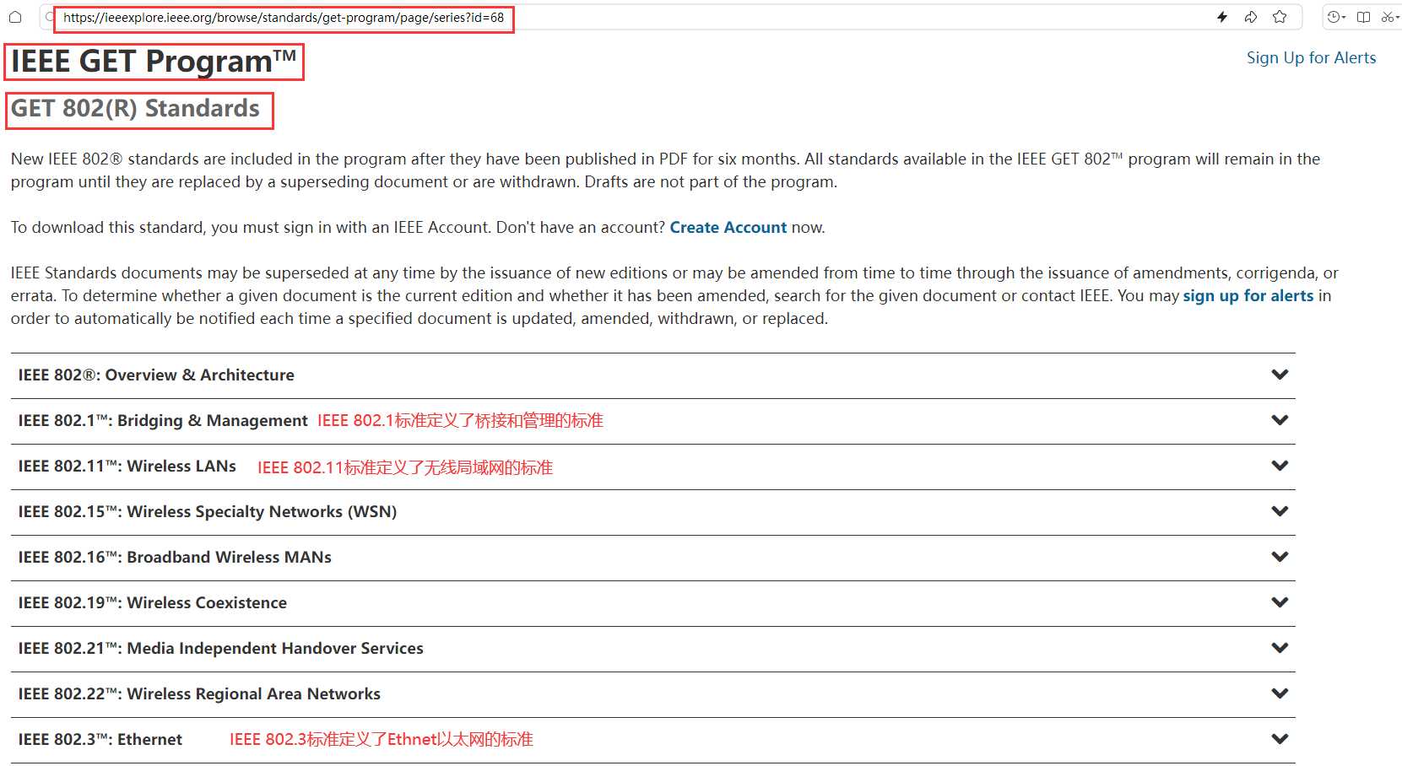Follow the 'sign up for alerts' inline link

pos(1248,295)
